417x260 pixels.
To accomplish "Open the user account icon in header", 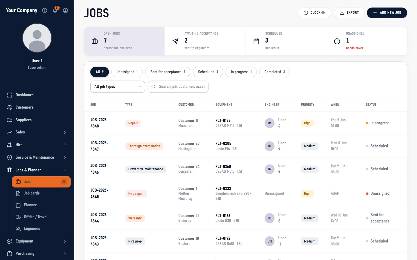I will 65,10.
